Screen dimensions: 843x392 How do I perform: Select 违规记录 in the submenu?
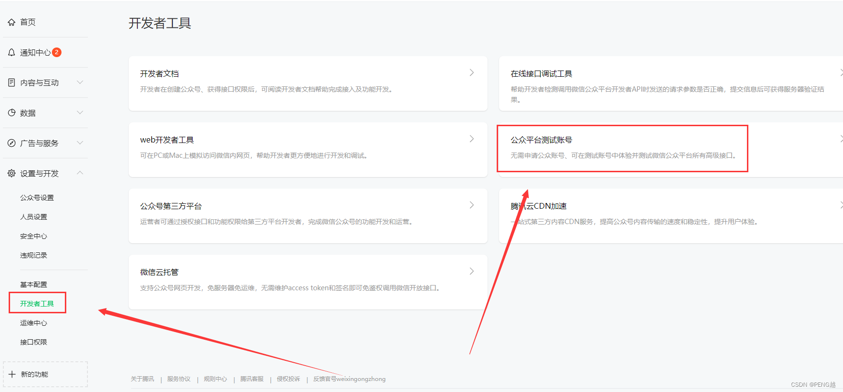tap(34, 255)
